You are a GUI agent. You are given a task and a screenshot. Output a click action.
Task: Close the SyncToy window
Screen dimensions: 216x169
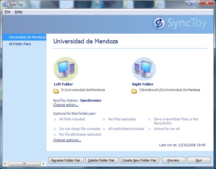207,3
